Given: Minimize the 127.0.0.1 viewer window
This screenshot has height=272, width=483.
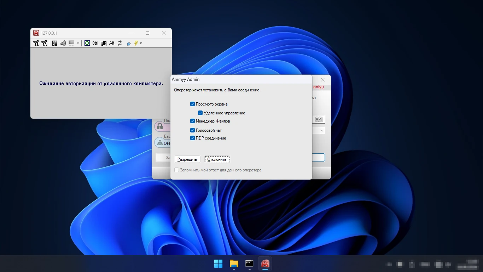Looking at the screenshot, I should (131, 33).
